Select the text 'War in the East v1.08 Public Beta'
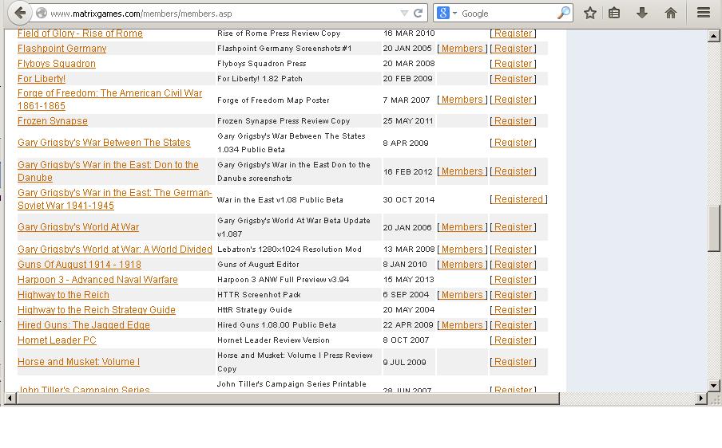722x448 pixels. pos(280,199)
